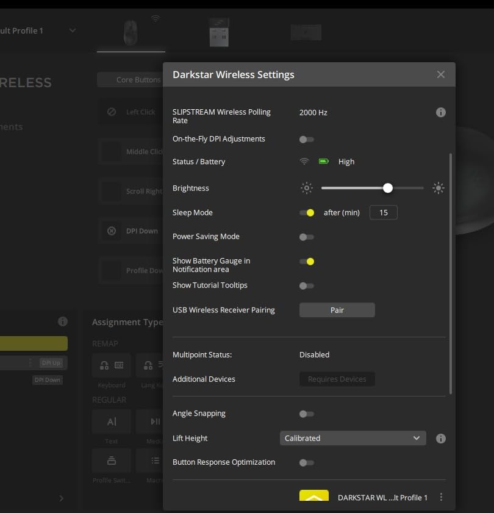Click the green battery status icon
The height and width of the screenshot is (513, 494).
pyautogui.click(x=324, y=161)
